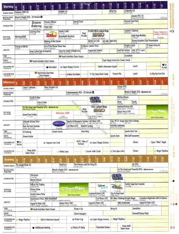Click Captain's Signing event
179x234 pixels.
[131, 31]
